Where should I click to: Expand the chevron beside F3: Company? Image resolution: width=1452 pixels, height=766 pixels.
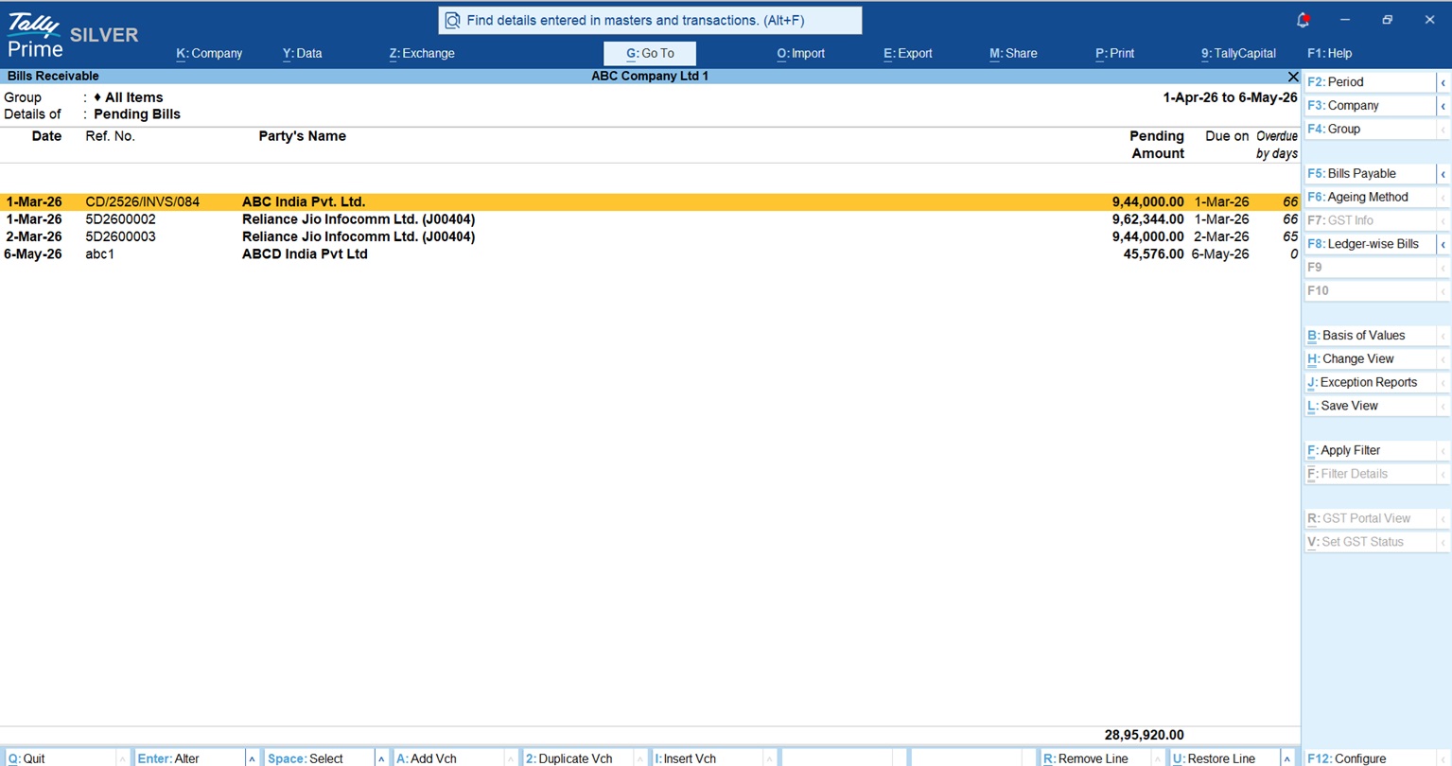pos(1443,107)
